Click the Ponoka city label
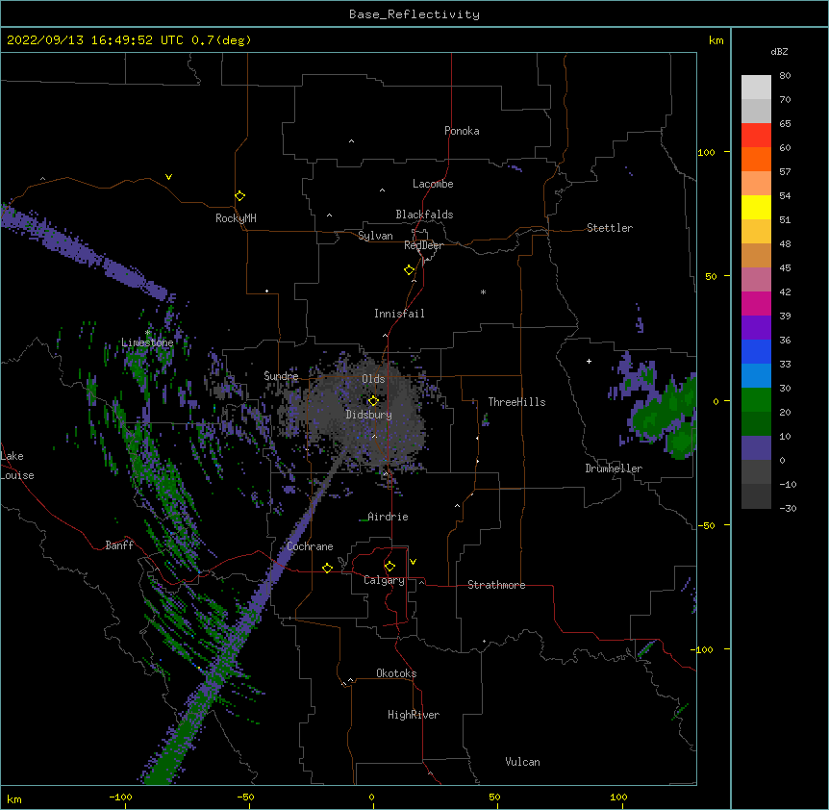This screenshot has width=829, height=810. pyautogui.click(x=462, y=131)
